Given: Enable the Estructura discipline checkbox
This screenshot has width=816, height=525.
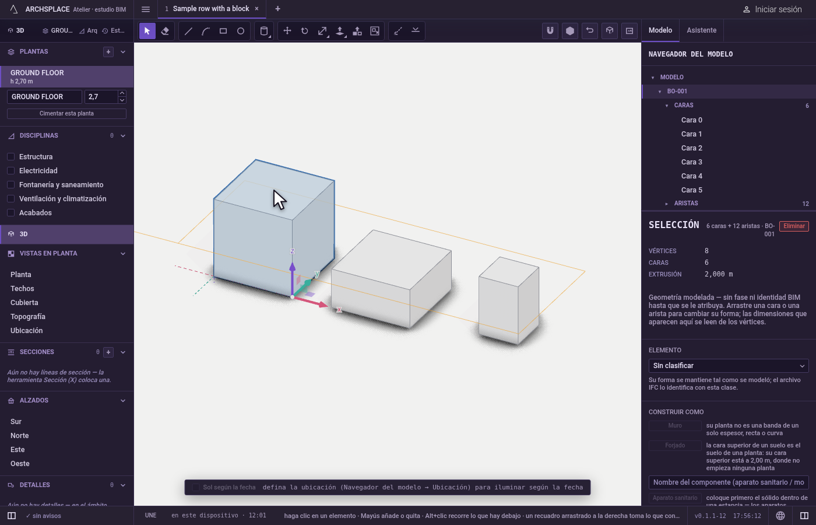Looking at the screenshot, I should point(10,156).
